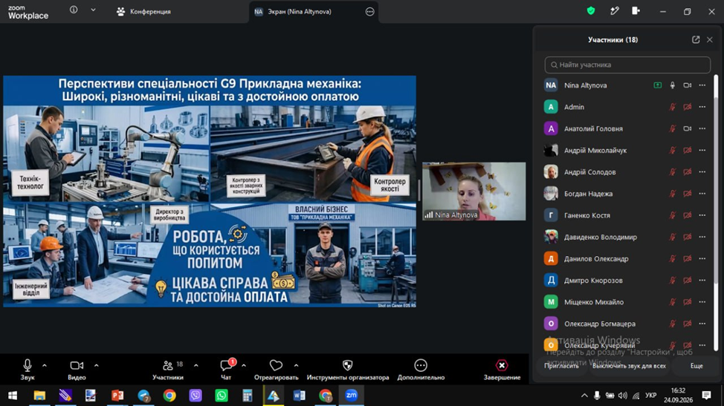The width and height of the screenshot is (724, 406).
Task: Open the Zoom taskbar icon
Action: click(x=352, y=396)
